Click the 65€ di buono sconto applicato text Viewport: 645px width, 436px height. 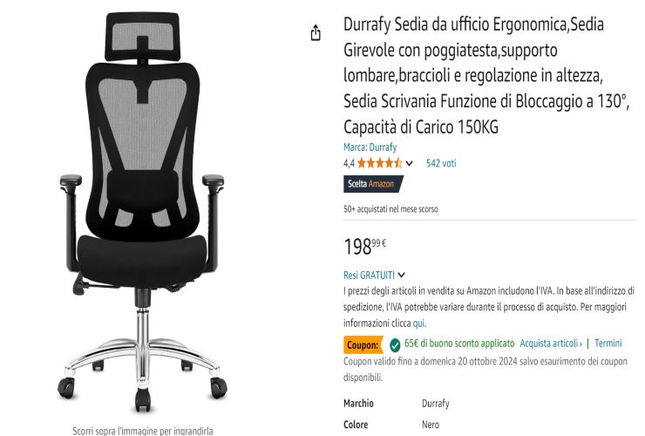tap(459, 344)
